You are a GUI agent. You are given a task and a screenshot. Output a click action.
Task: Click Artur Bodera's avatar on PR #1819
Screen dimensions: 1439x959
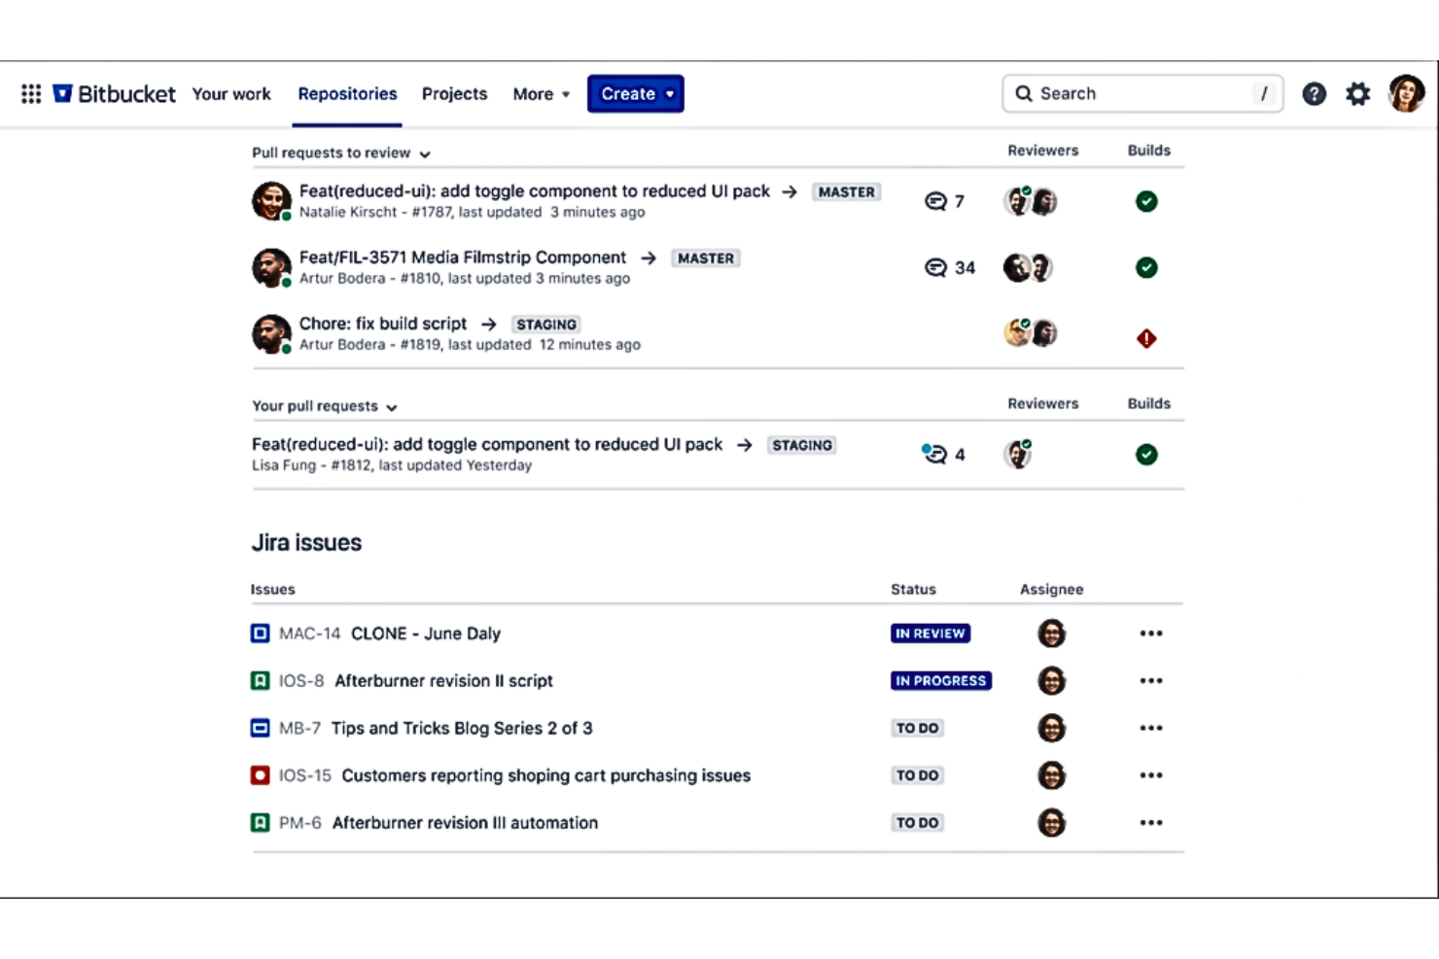271,333
